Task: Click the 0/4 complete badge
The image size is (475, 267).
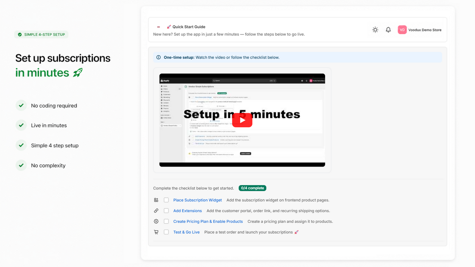Action: point(252,188)
